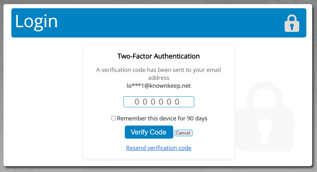Click the large faded padlock watermark
Viewport: 317px width, 172px height.
(265, 116)
